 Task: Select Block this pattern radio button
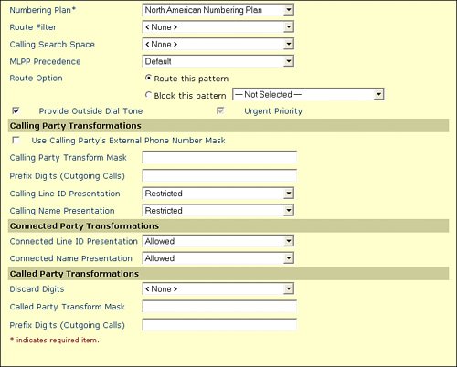coord(148,95)
